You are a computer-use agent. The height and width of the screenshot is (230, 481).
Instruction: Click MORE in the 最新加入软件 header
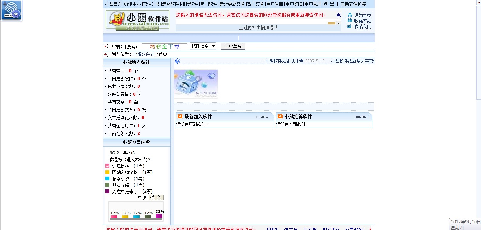[262, 117]
